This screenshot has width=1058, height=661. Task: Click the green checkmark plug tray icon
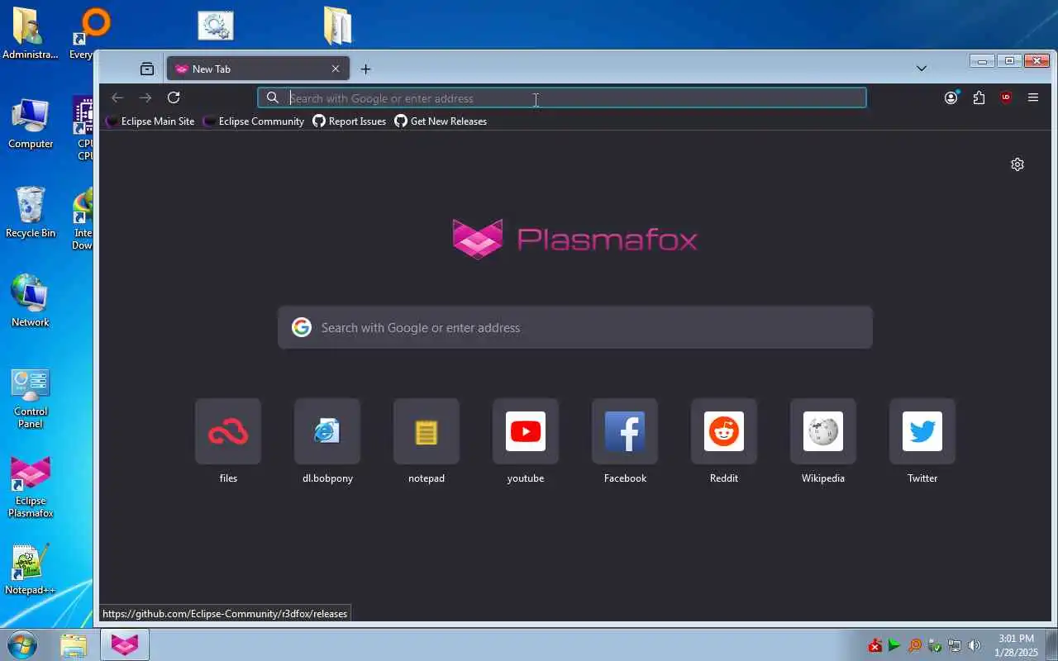tap(935, 645)
